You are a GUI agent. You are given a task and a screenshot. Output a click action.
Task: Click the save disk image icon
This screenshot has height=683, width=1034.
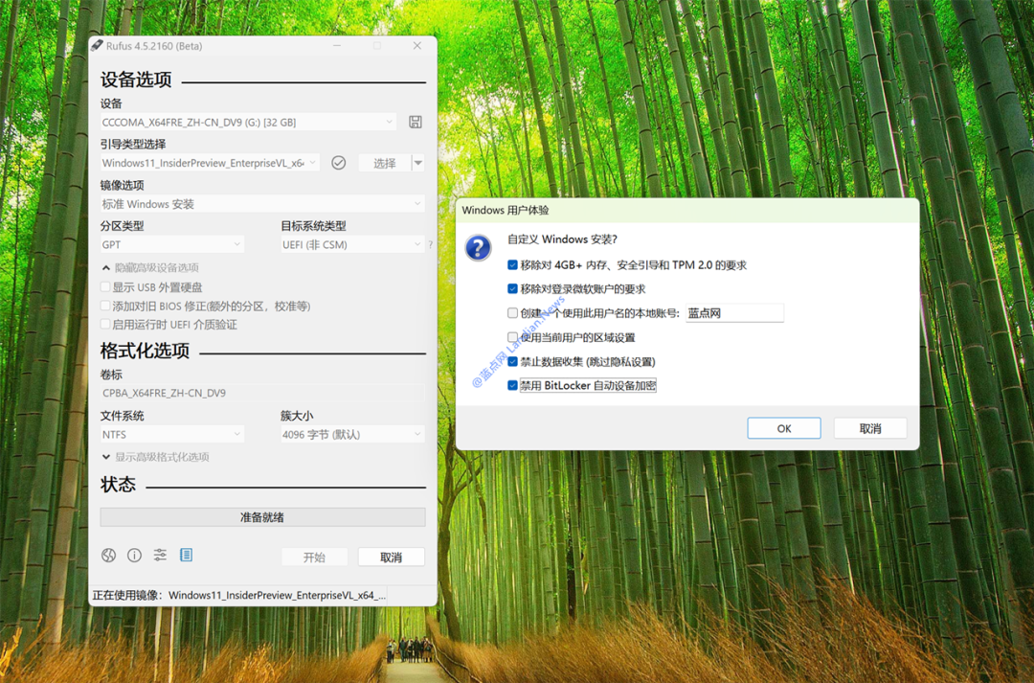[x=416, y=122]
